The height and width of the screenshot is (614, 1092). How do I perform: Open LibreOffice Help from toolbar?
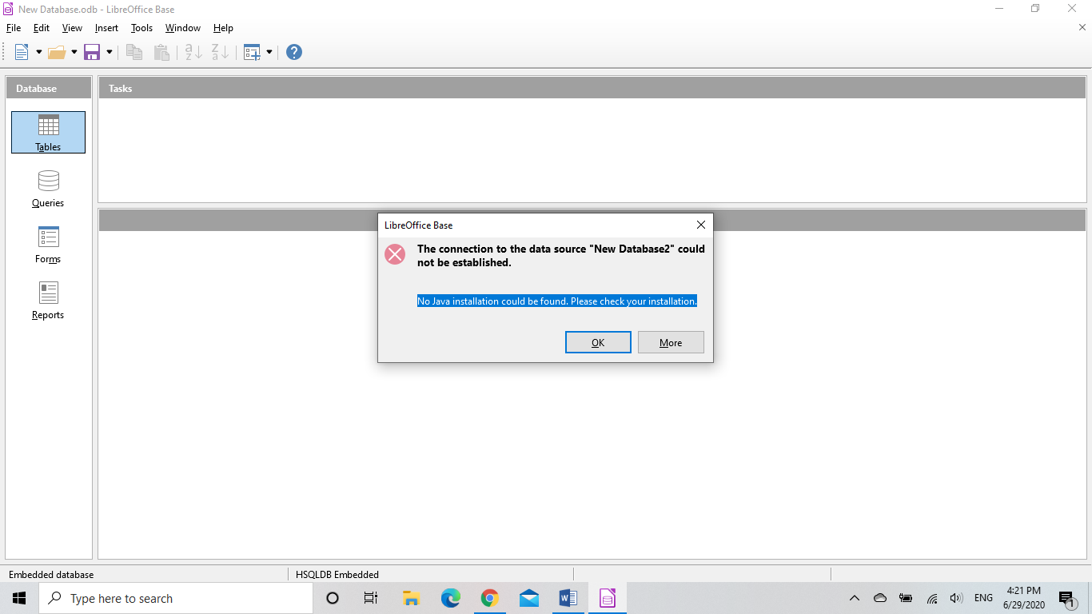pos(294,52)
